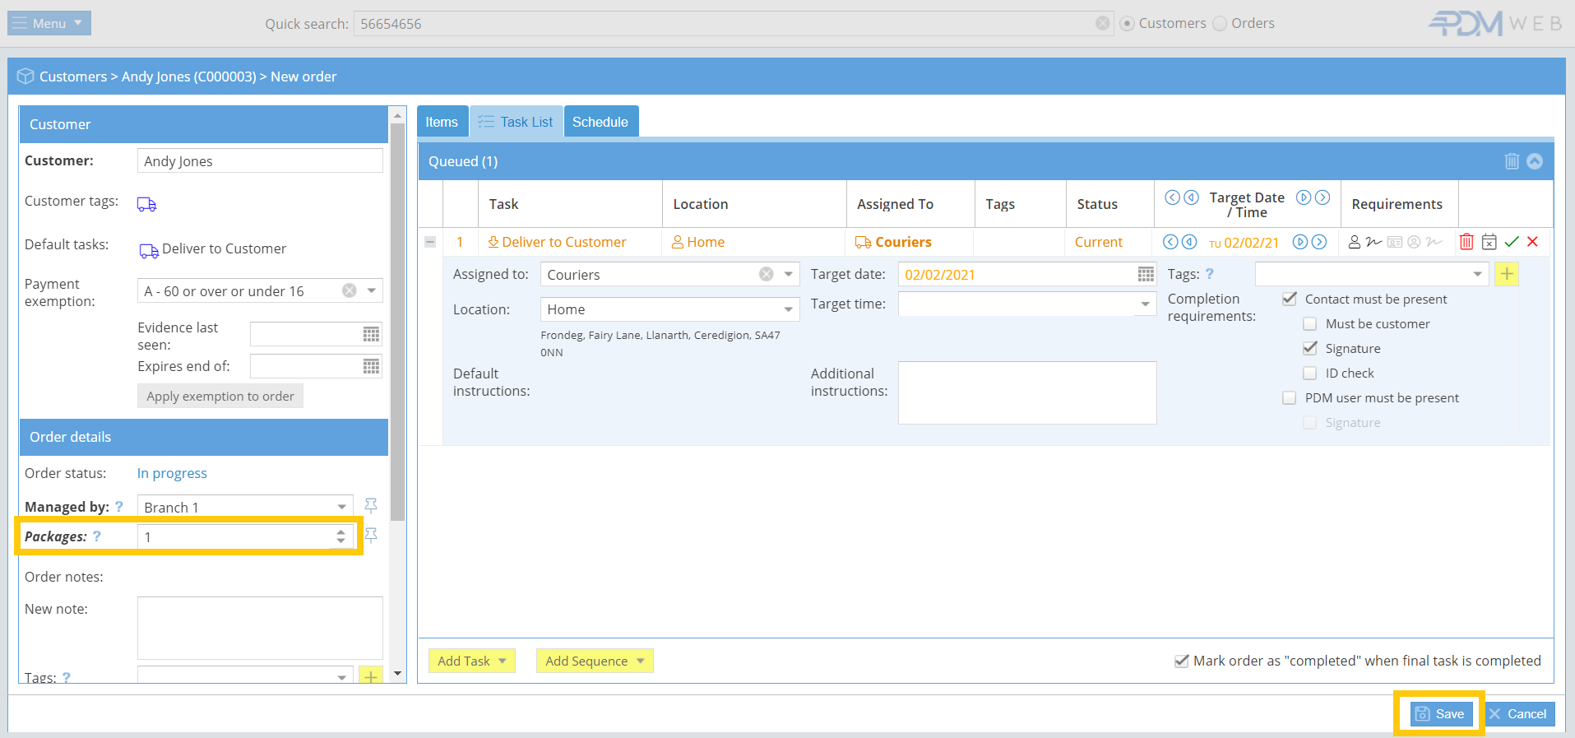Click the pin icon beside Managed by
This screenshot has height=738, width=1575.
pos(371,506)
